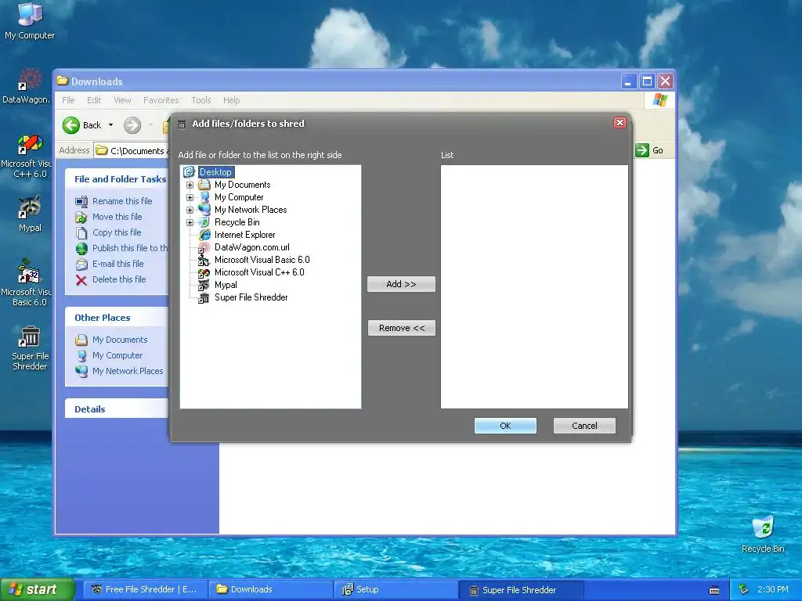
Task: Expand the My Documents tree node
Action: tap(190, 185)
